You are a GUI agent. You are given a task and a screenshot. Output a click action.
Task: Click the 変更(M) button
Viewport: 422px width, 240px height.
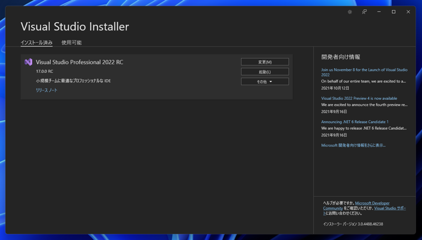265,62
